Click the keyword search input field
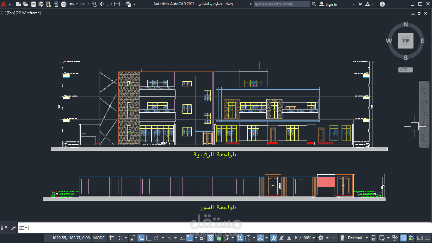The width and height of the screenshot is (432, 243). [281, 4]
